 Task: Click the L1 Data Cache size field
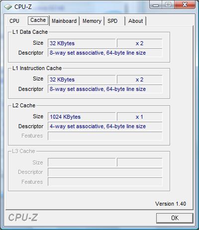(x=82, y=43)
